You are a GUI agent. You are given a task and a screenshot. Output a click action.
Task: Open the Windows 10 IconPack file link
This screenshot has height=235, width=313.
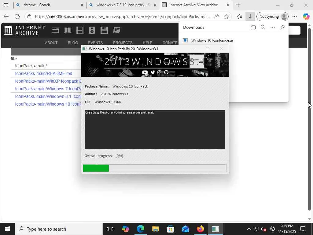pos(48,104)
